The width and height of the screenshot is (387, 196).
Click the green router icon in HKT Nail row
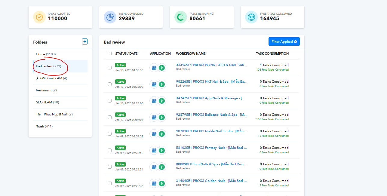[162, 84]
